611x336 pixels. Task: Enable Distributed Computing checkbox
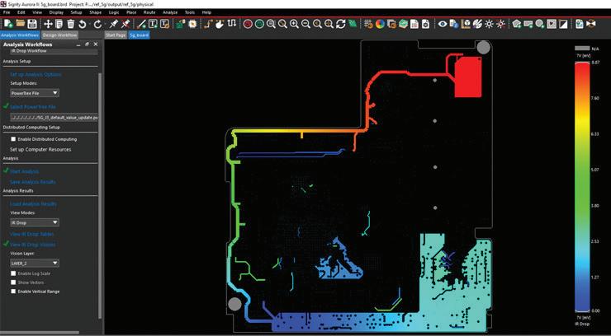click(x=13, y=139)
